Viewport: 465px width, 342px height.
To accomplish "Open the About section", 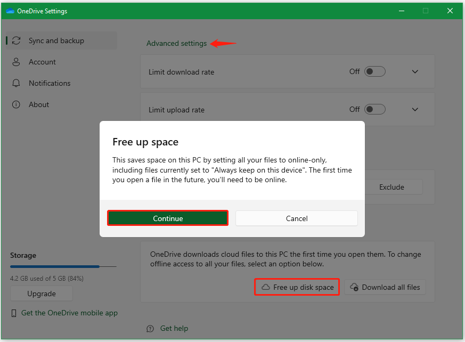I will [61, 105].
